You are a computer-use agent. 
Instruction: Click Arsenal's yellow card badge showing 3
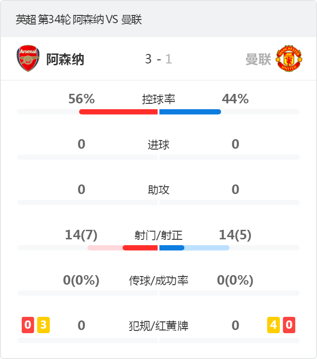coord(43,325)
